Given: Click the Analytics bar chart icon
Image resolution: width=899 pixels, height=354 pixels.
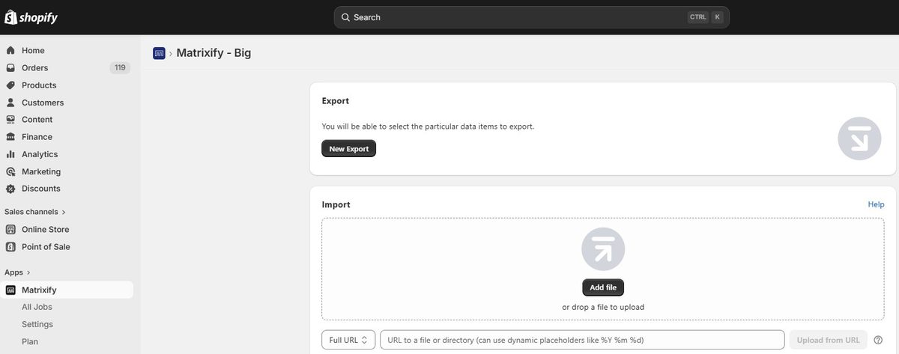Looking at the screenshot, I should click(x=10, y=154).
